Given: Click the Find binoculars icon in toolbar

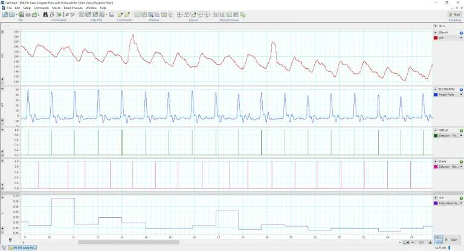Looking at the screenshot, I should coord(45,14).
